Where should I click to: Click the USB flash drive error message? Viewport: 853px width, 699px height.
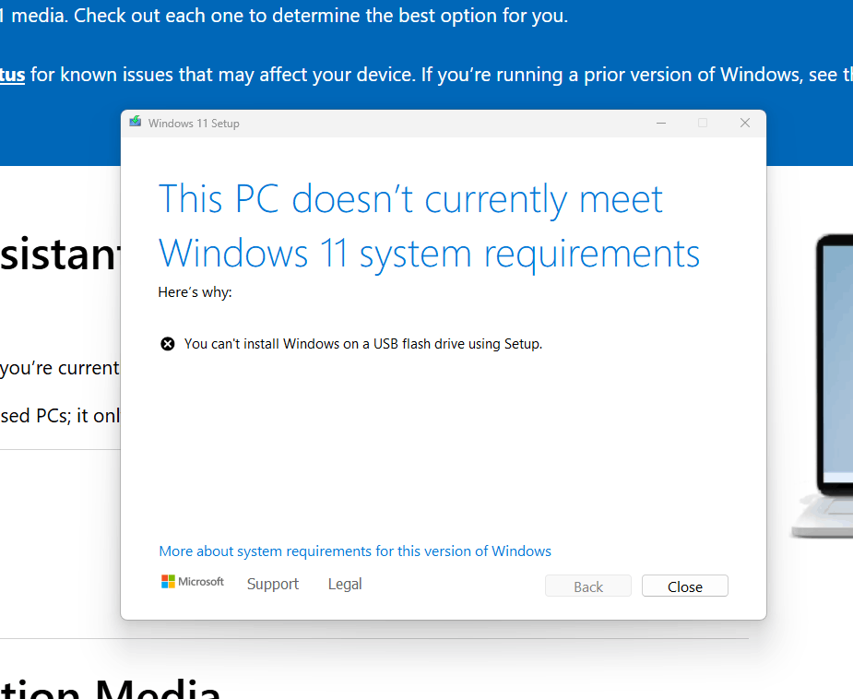coord(363,344)
